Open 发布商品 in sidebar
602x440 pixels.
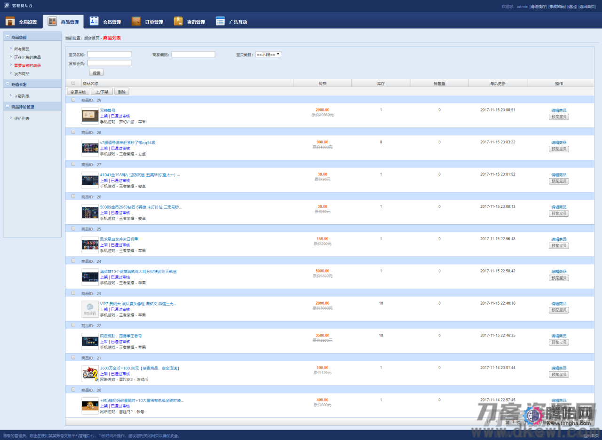[x=22, y=74]
